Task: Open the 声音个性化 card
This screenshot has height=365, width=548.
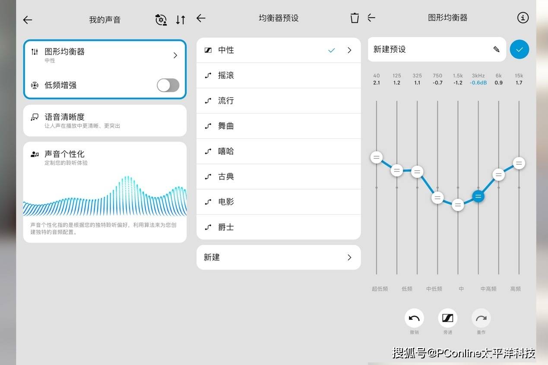Action: point(105,192)
